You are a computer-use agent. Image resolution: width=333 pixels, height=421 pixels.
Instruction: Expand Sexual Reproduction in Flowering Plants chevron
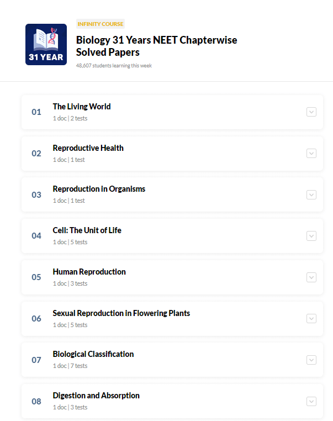(311, 319)
